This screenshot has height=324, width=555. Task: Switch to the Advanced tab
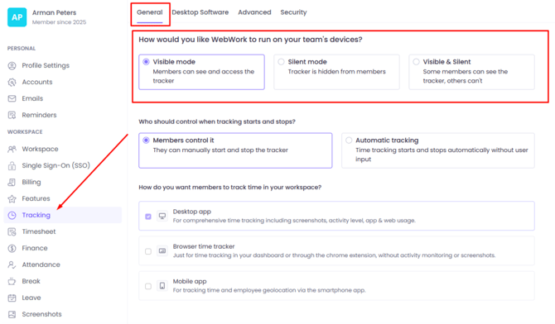click(x=254, y=12)
